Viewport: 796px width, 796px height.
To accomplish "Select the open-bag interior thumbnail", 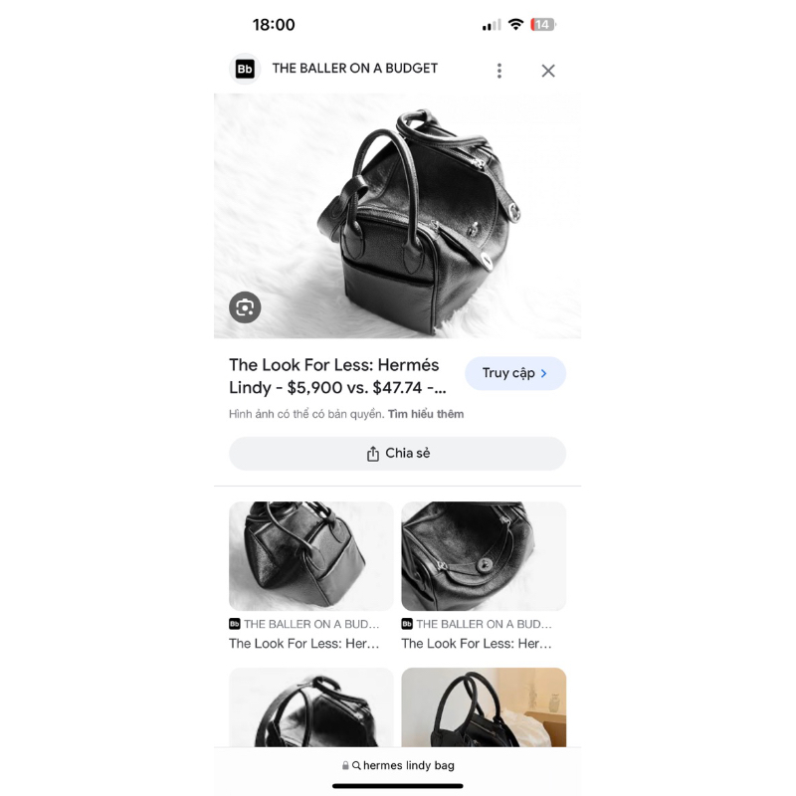I will [484, 556].
